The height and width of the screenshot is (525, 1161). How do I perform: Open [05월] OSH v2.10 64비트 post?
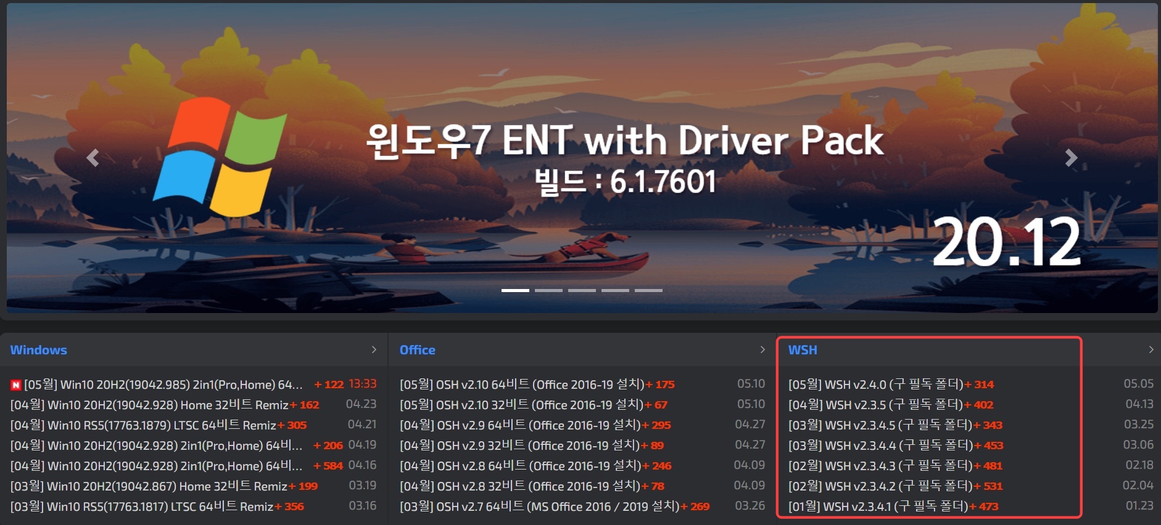522,385
